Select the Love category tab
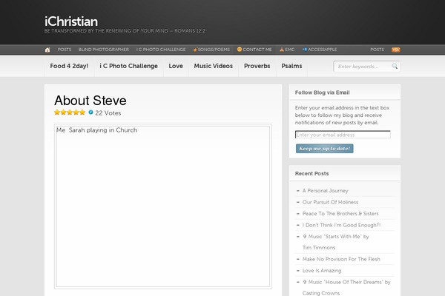The height and width of the screenshot is (296, 445). [176, 66]
